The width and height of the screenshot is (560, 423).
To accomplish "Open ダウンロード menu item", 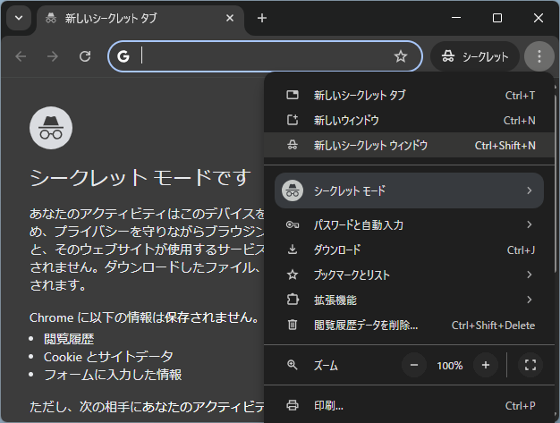I will [x=409, y=250].
